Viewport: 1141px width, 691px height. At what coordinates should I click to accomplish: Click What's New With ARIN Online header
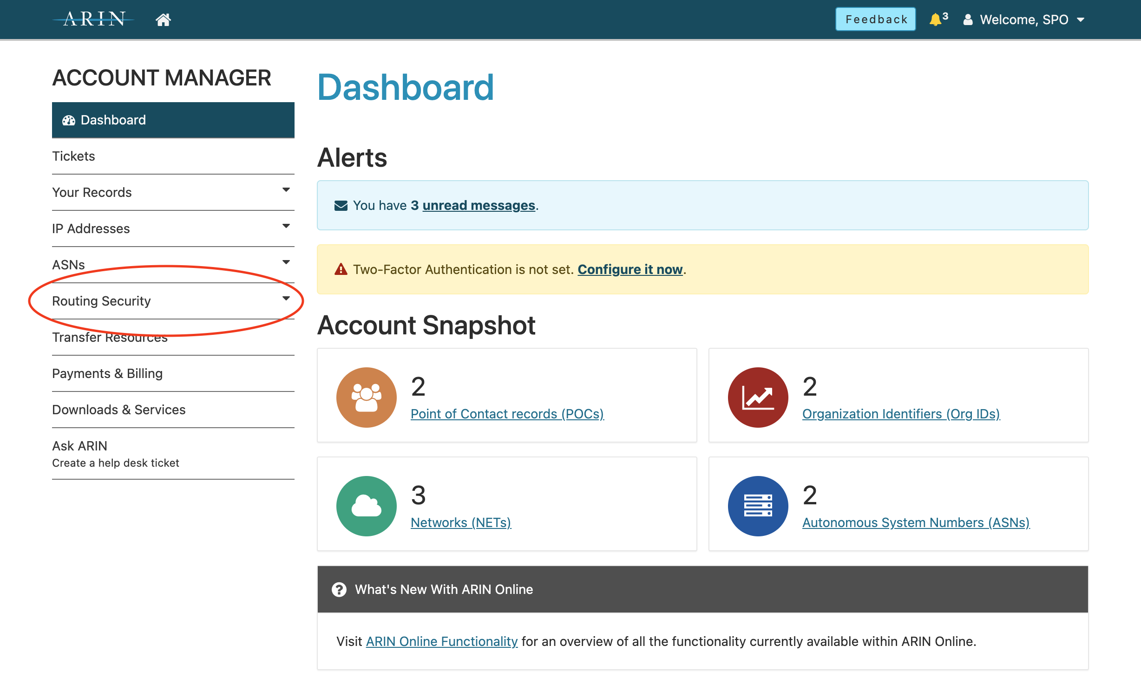(x=703, y=589)
